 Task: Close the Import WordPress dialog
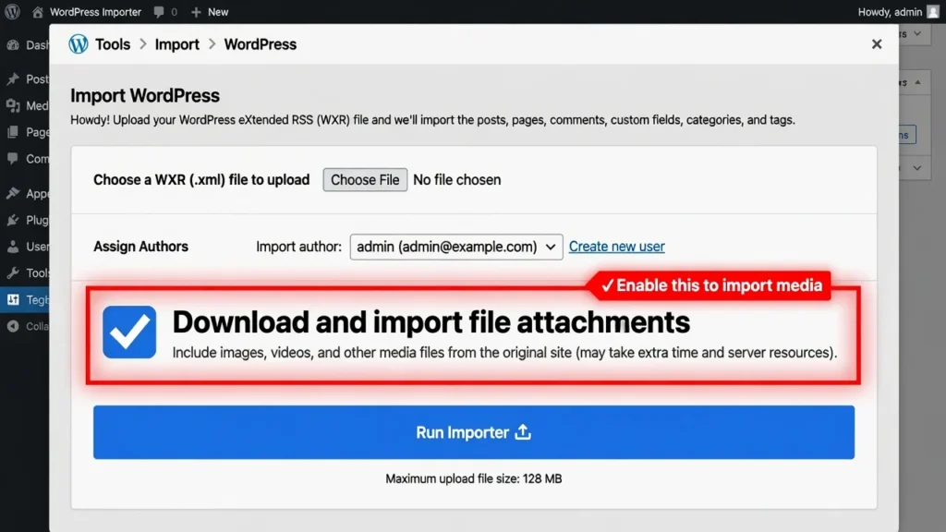[x=877, y=44]
